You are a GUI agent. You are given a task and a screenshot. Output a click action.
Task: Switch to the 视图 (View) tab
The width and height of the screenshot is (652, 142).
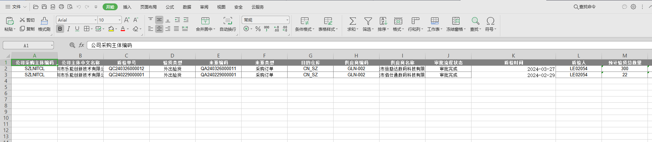[221, 7]
